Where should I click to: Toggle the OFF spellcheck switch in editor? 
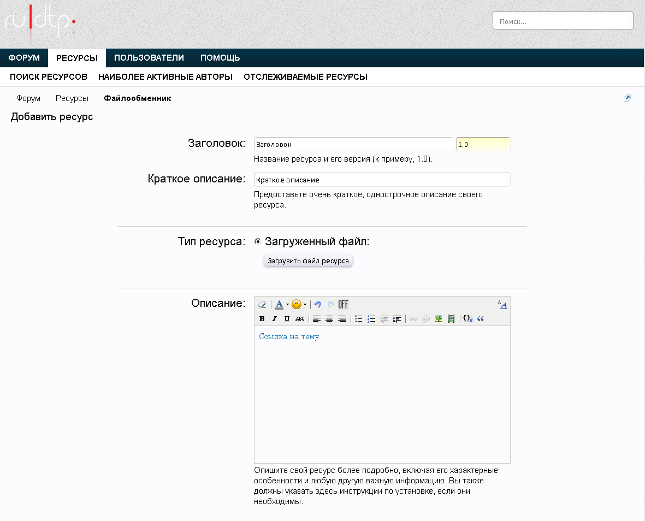343,304
